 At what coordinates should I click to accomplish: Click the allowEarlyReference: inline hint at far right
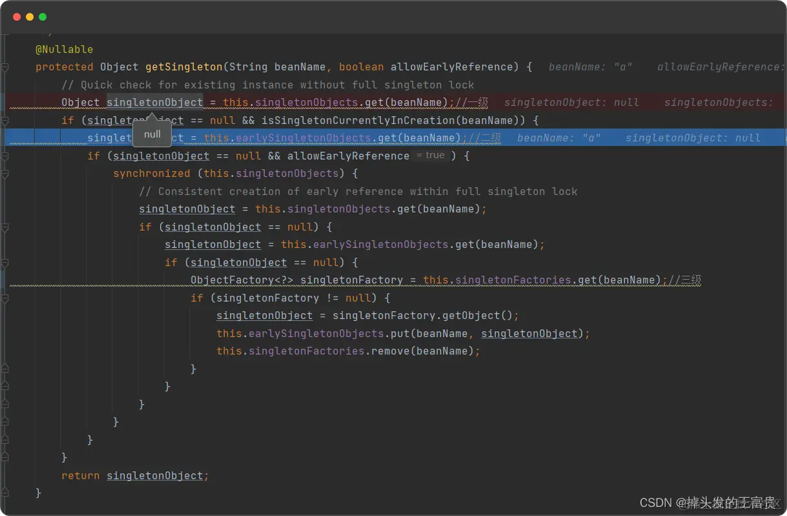[x=721, y=67]
